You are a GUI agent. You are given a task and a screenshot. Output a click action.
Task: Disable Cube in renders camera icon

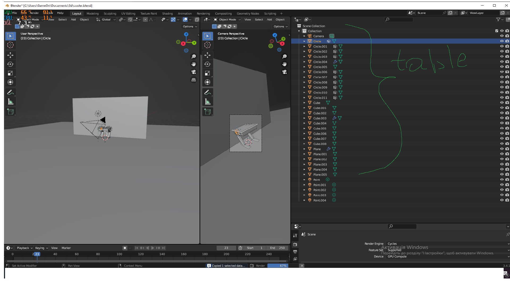tap(507, 103)
